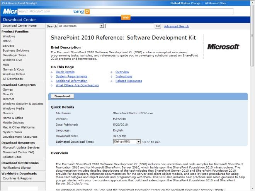The height and width of the screenshot is (191, 255).
Task: Click the Download button
Action: (62, 96)
